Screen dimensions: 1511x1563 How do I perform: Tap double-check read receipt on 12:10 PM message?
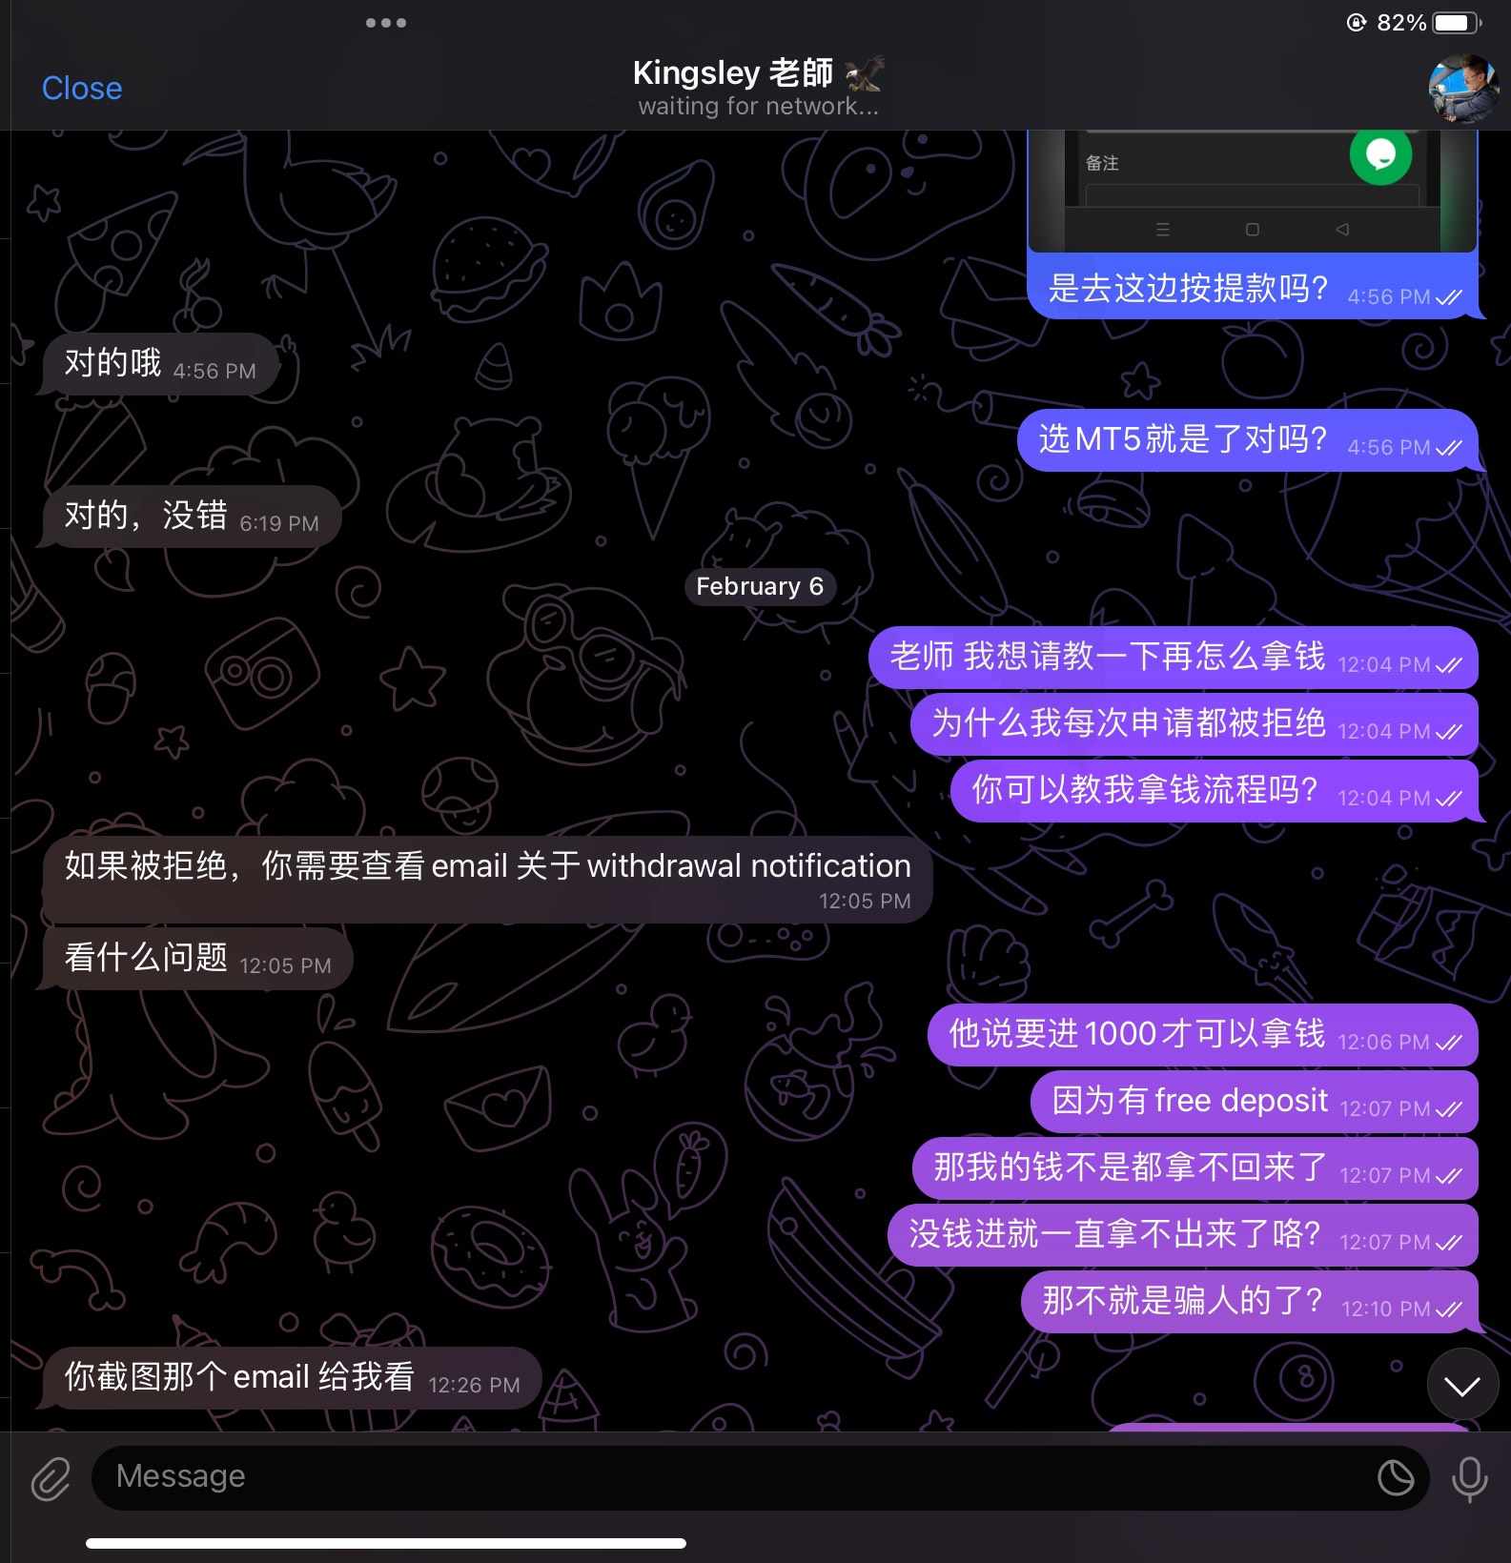point(1449,1309)
